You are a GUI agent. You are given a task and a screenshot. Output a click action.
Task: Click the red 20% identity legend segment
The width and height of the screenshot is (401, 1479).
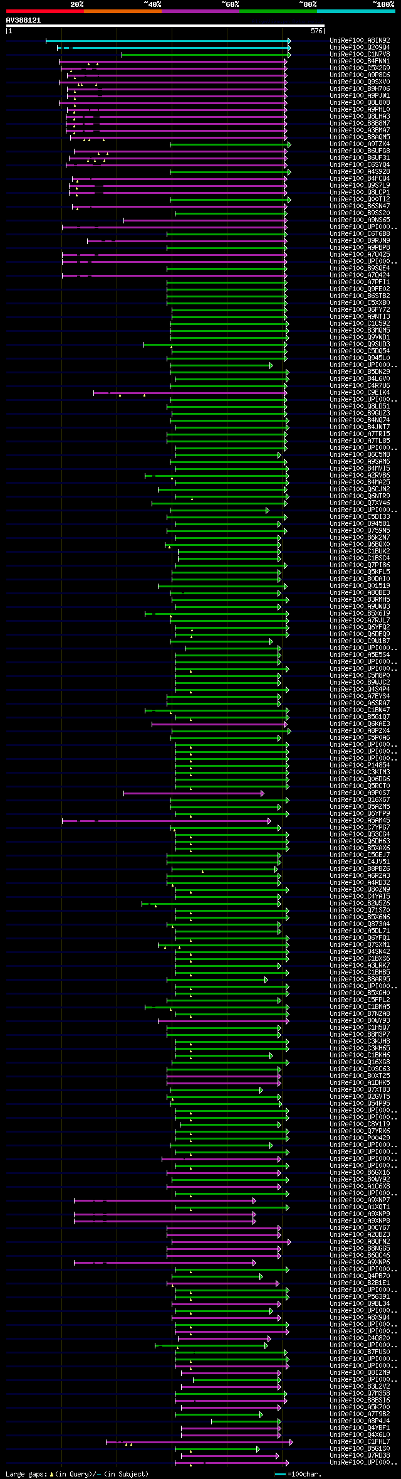pyautogui.click(x=45, y=11)
